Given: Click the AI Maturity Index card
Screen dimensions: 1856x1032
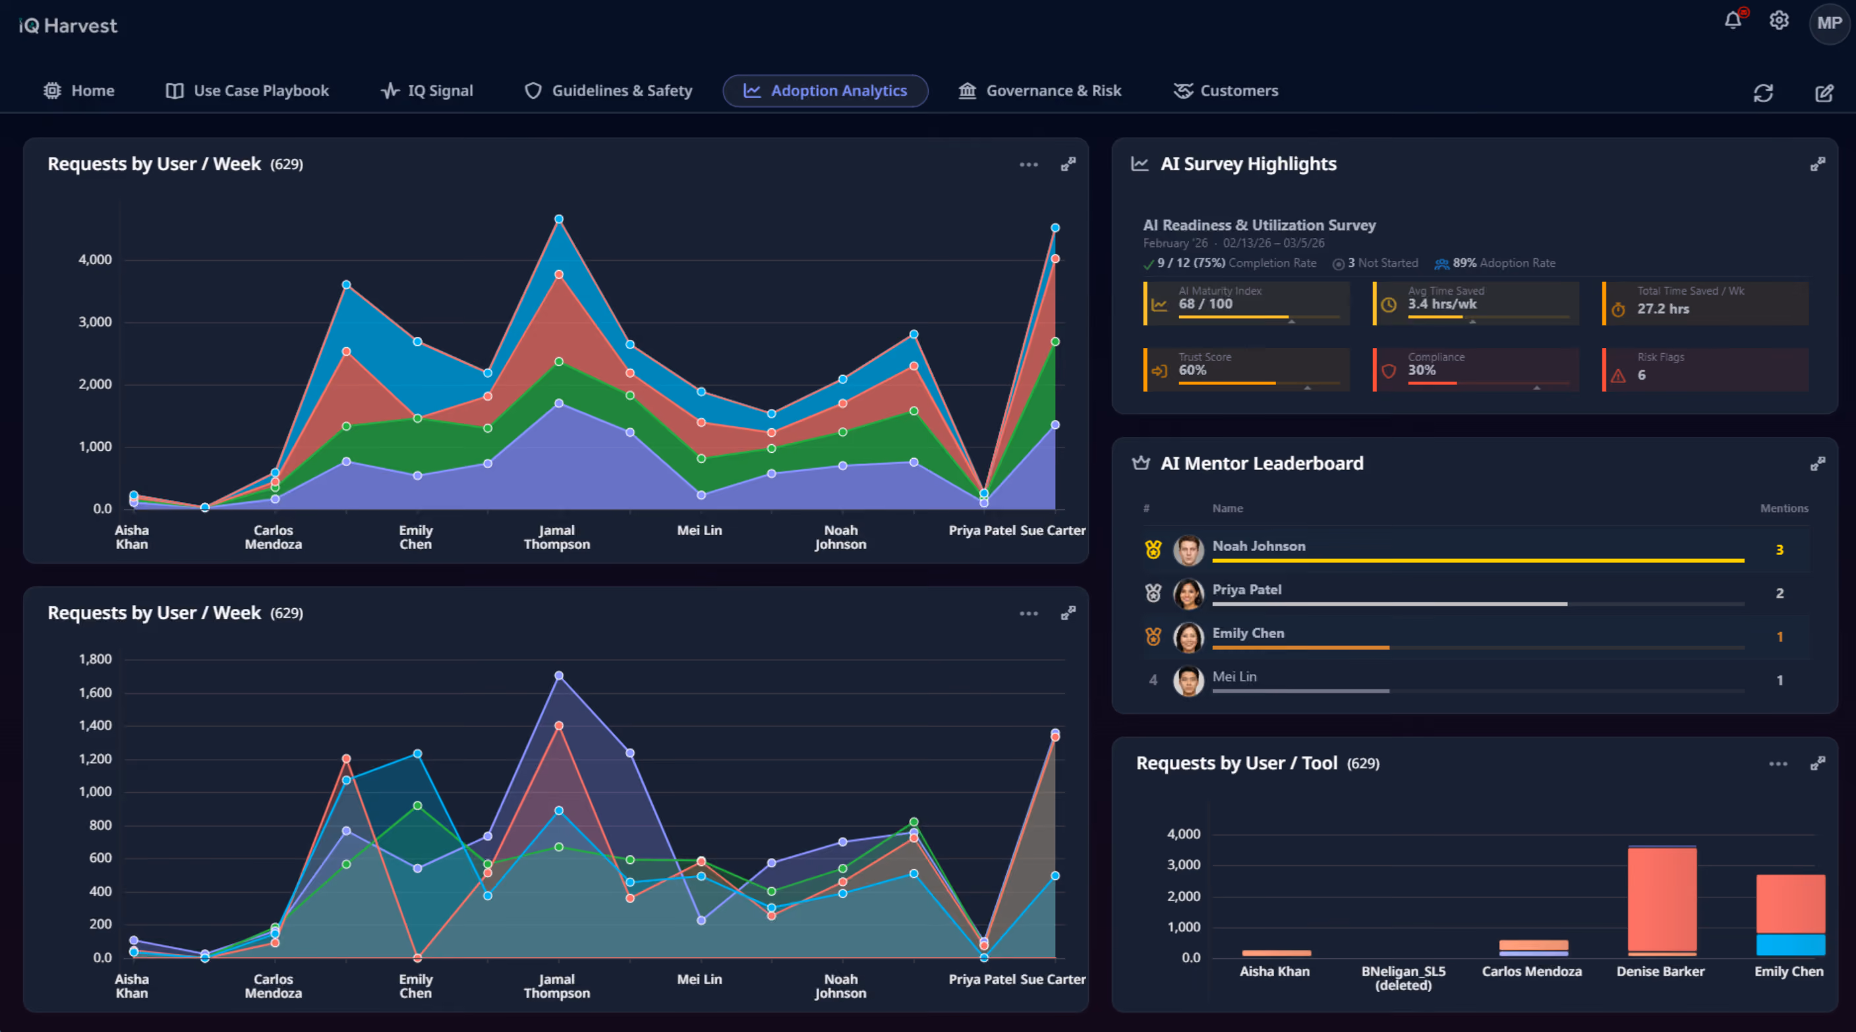Looking at the screenshot, I should click(x=1246, y=303).
